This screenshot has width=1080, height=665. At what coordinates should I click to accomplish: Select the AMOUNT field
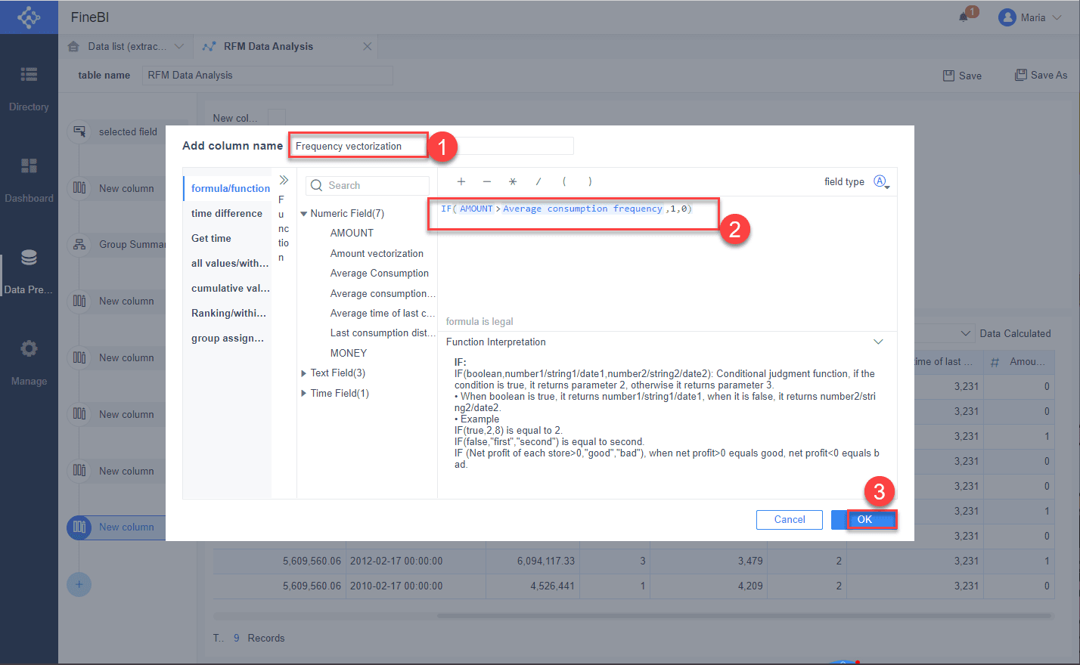point(352,233)
